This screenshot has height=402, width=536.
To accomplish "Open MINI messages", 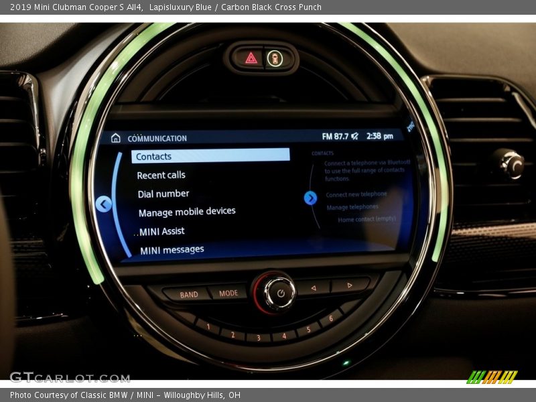I will click(172, 250).
